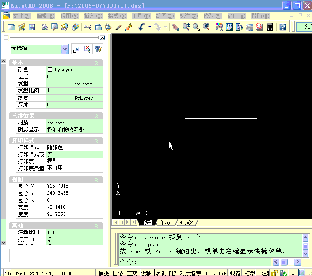Open the 视图(V) menu
This screenshot has width=312, height=276.
pos(69,16)
